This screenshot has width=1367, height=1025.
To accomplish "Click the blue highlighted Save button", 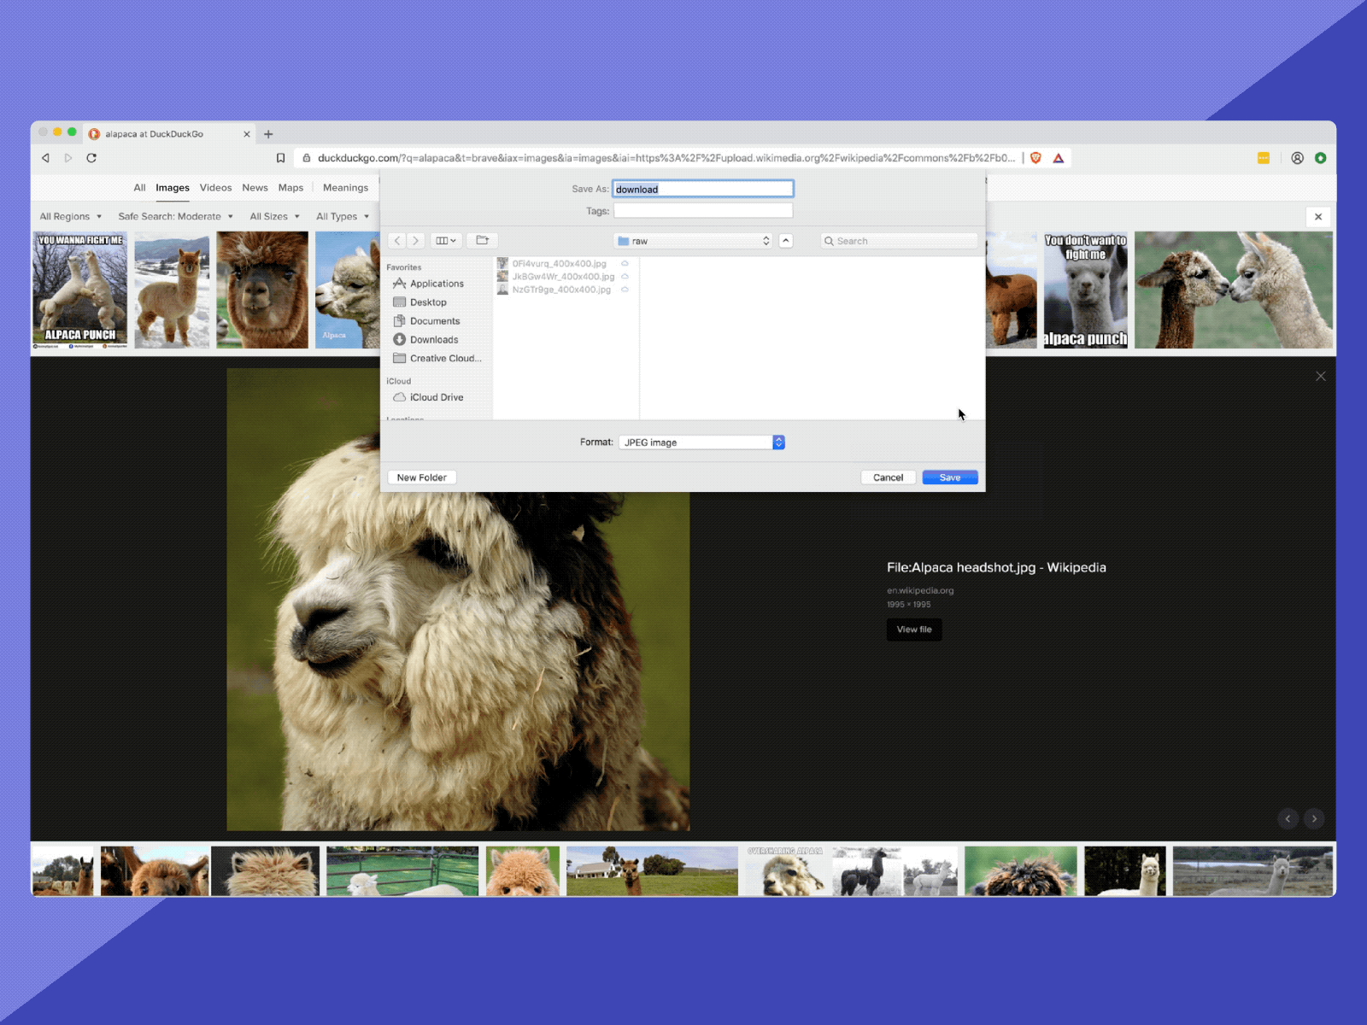I will click(949, 477).
